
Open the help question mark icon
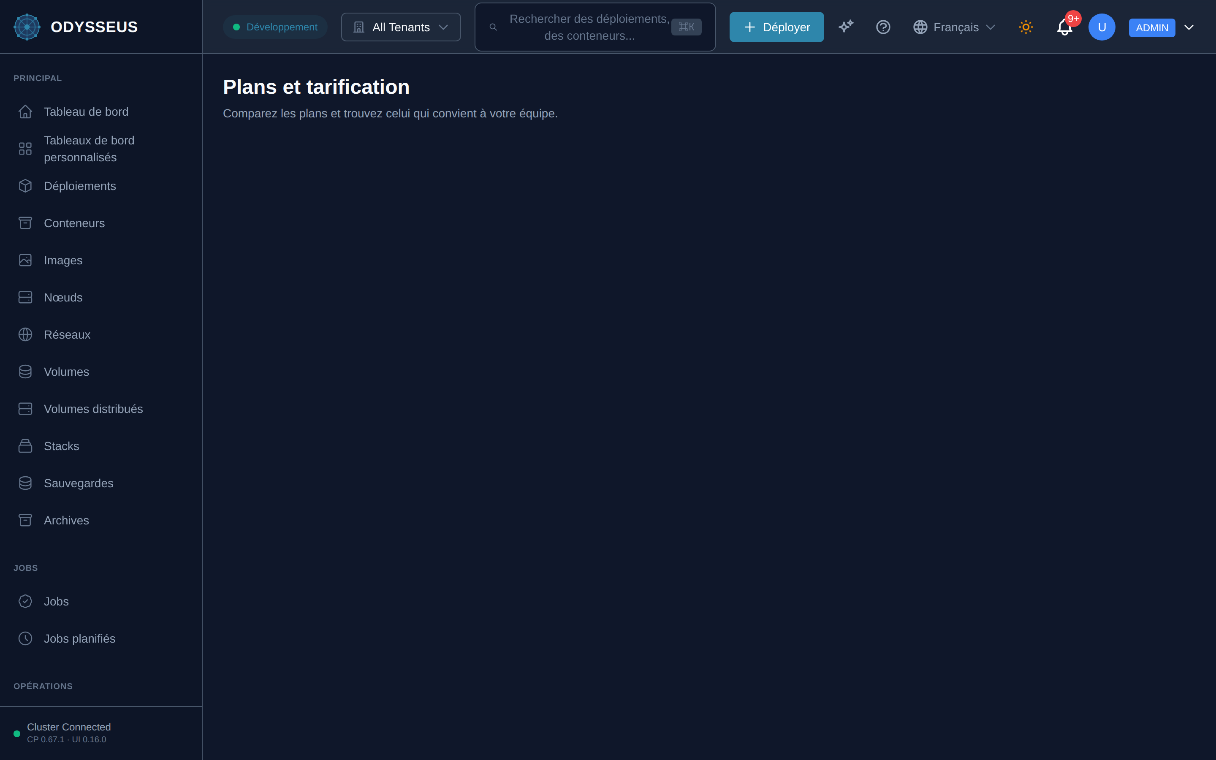pos(883,27)
